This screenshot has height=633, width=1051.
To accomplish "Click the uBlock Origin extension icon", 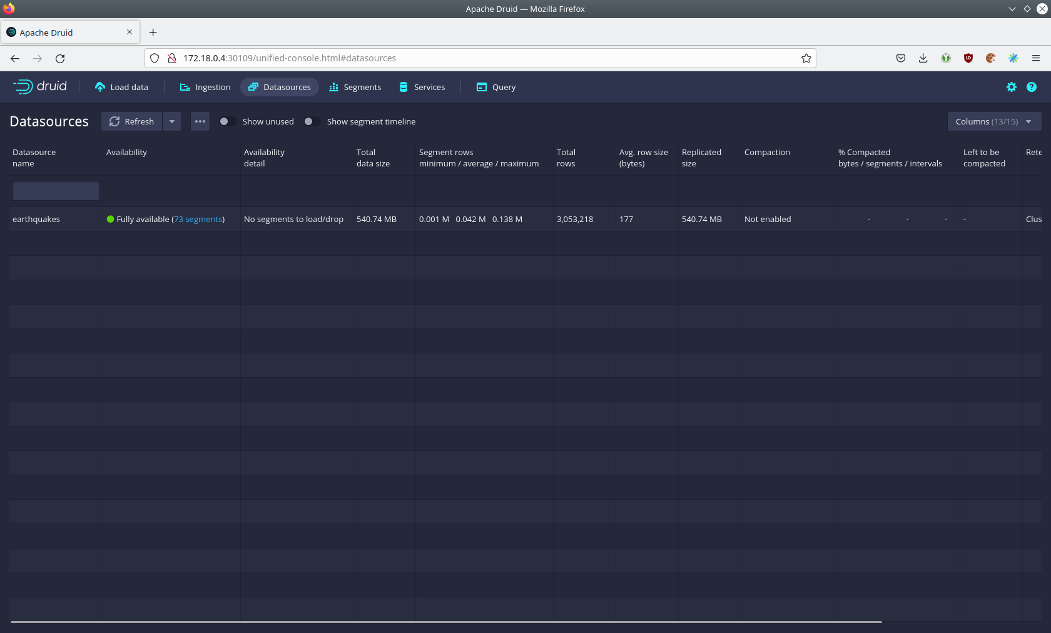I will pyautogui.click(x=968, y=58).
